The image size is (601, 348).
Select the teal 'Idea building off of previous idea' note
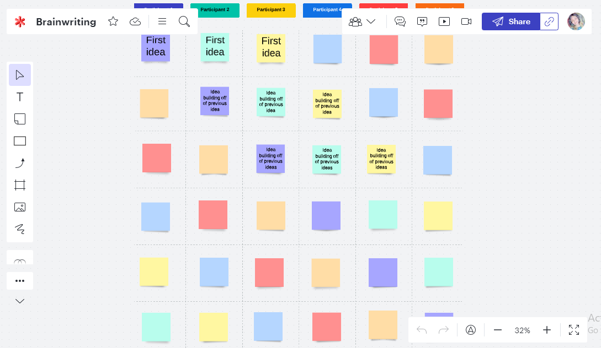click(270, 102)
